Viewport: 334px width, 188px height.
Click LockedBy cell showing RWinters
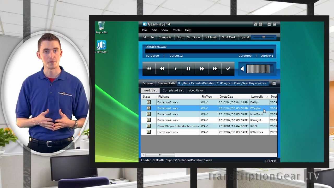[259, 132]
